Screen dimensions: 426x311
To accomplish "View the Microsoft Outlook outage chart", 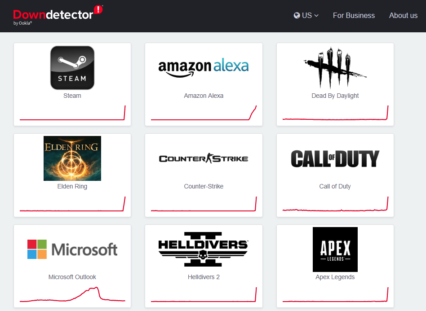I will point(72,294).
